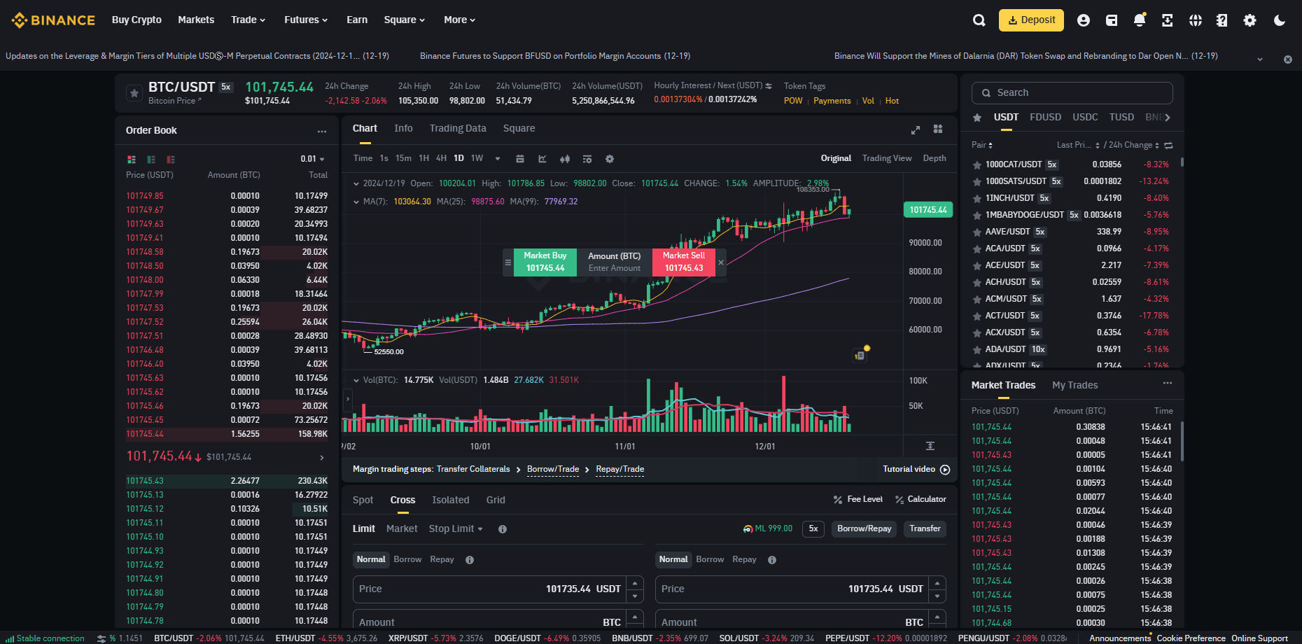The height and width of the screenshot is (644, 1302).
Task: Click the Deposit button
Action: [1031, 20]
